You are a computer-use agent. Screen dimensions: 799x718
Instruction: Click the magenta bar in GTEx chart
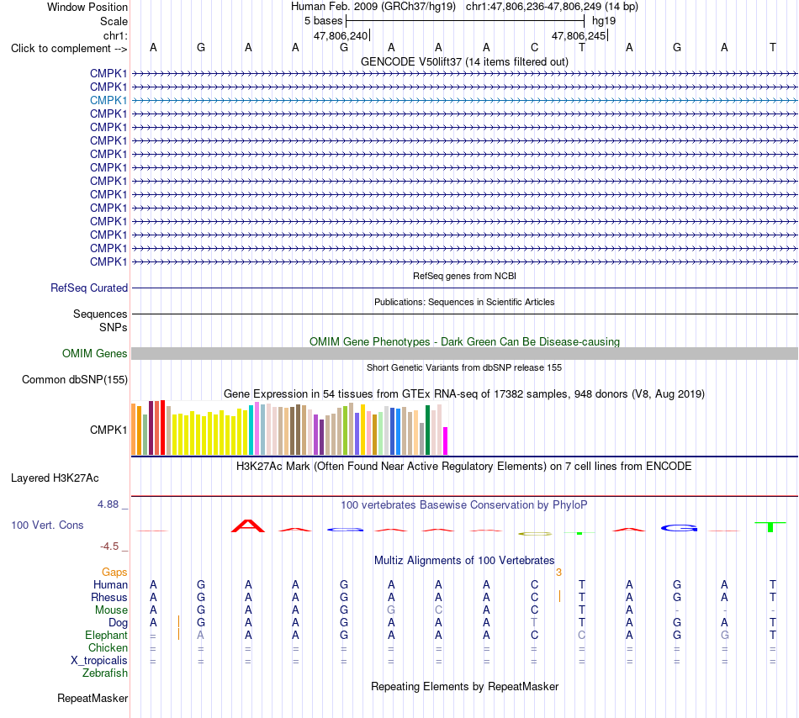446,441
